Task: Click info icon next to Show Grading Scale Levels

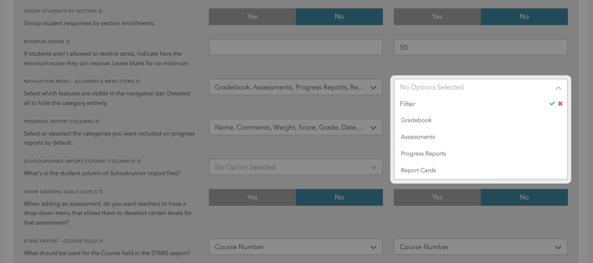Action: coord(101,192)
